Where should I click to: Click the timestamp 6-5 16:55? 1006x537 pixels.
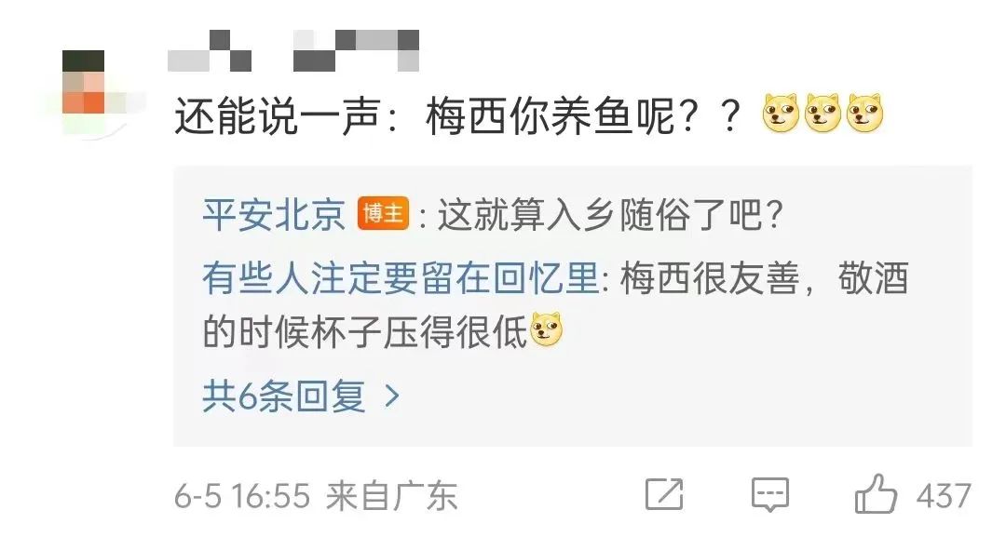coord(242,497)
